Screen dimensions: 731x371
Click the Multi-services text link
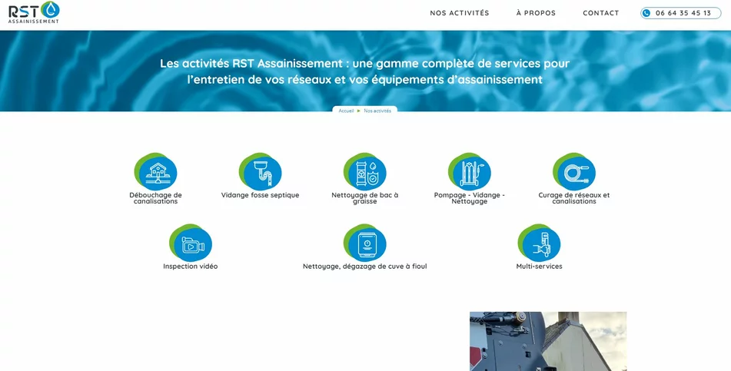click(539, 267)
